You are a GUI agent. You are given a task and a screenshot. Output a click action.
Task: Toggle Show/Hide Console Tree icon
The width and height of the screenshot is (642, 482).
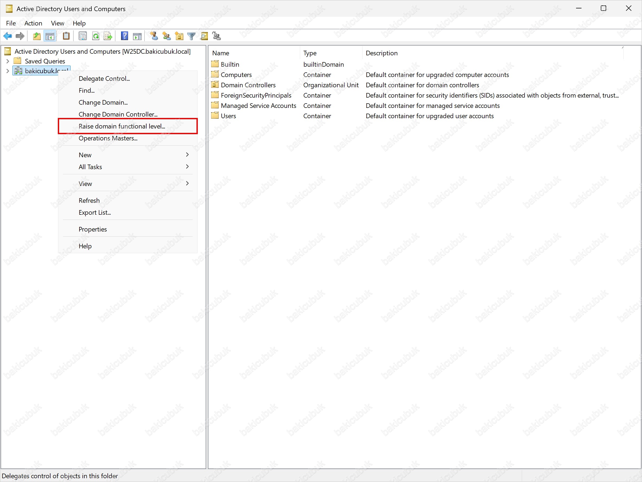click(50, 36)
